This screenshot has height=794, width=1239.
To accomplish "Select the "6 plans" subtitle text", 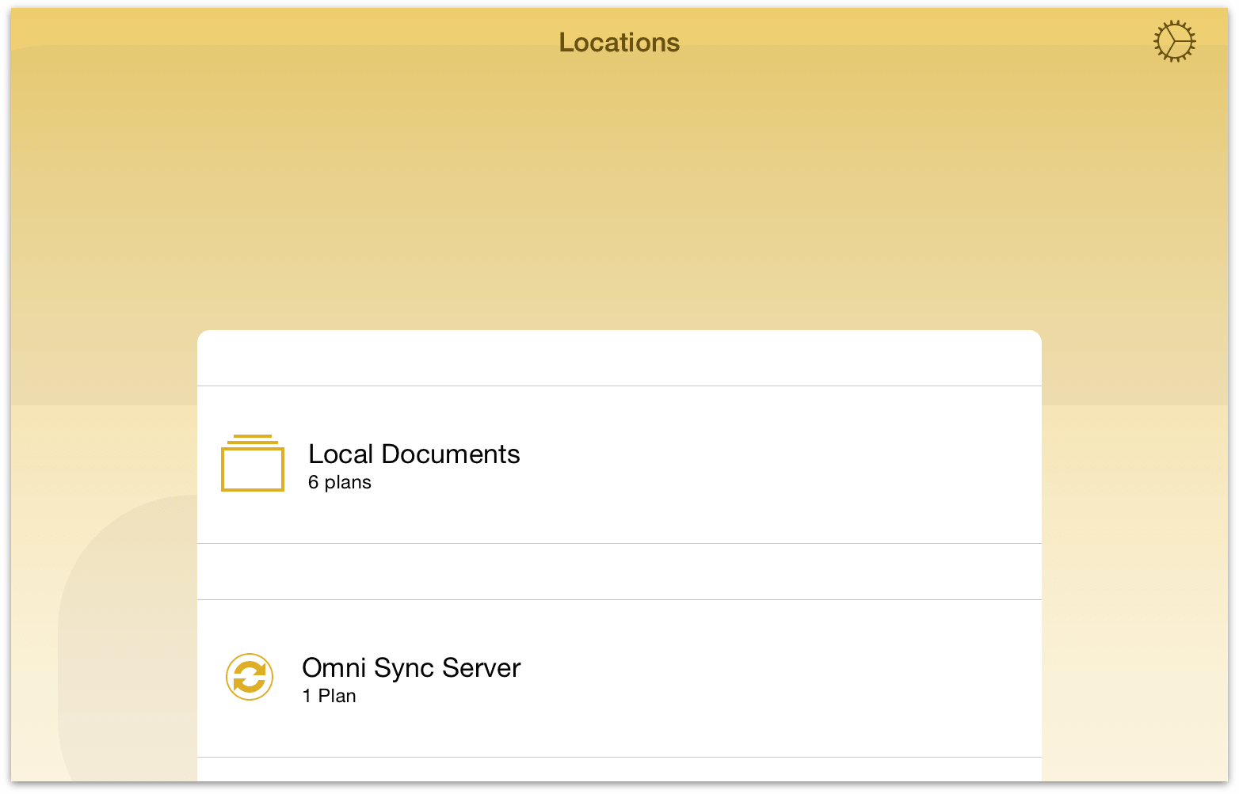I will tap(340, 482).
